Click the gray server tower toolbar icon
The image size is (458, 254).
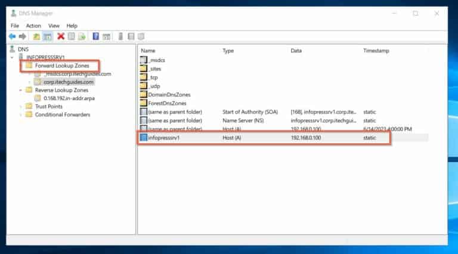coord(120,36)
